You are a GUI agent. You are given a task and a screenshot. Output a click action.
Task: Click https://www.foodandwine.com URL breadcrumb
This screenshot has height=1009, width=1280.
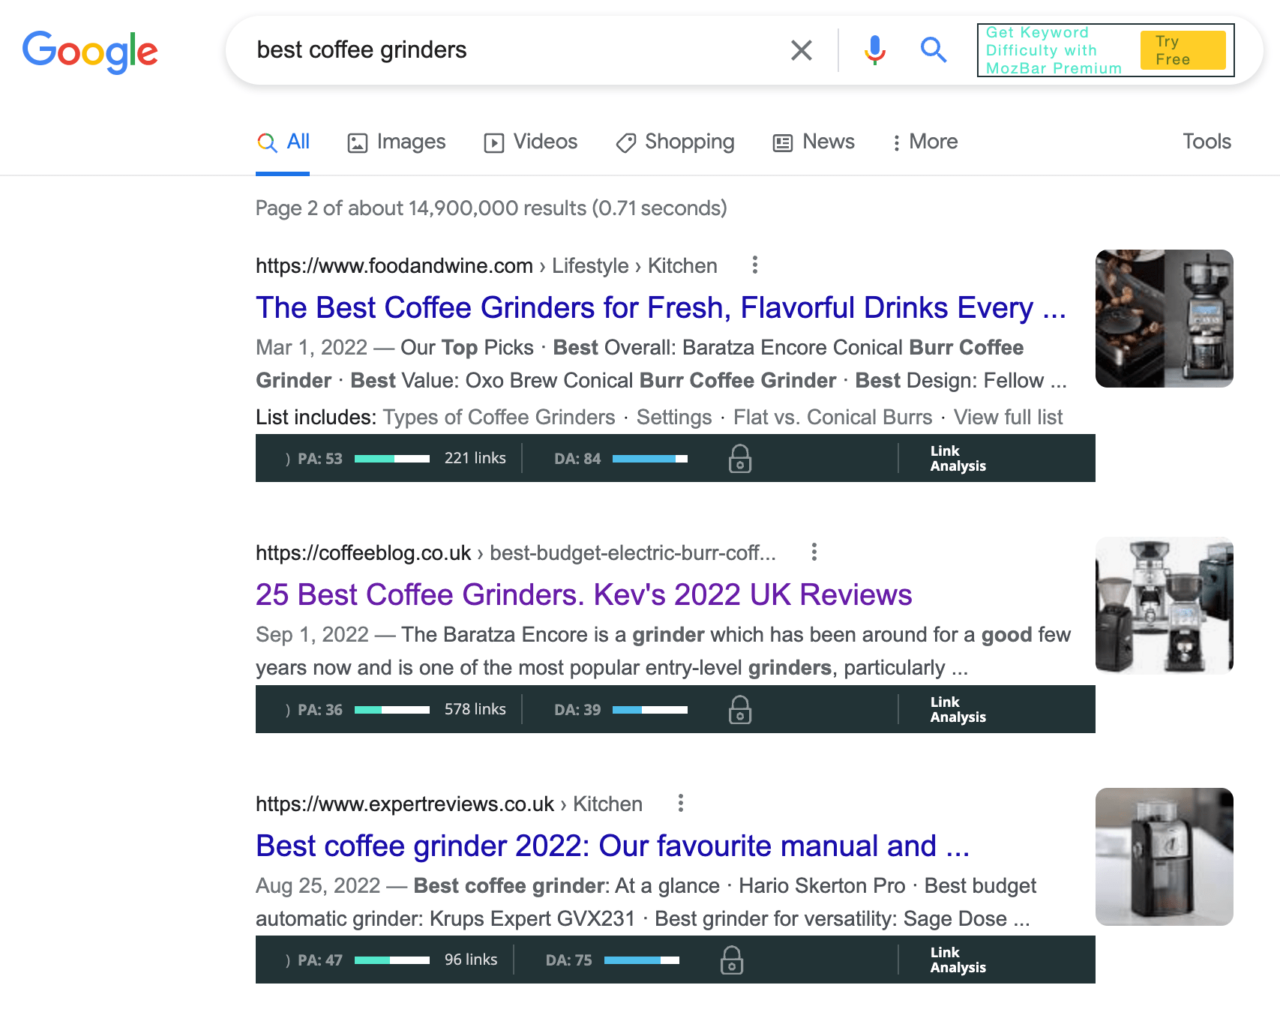coord(394,265)
